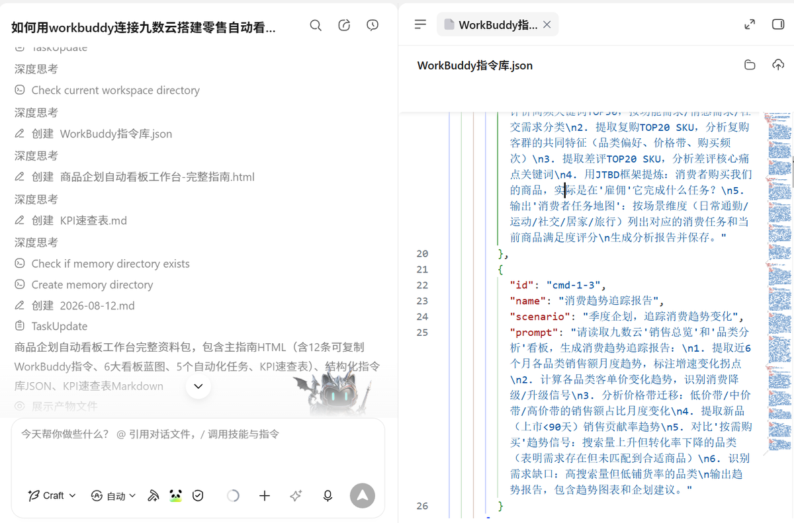
Task: Click 展示产物文件 entry
Action: click(56, 406)
